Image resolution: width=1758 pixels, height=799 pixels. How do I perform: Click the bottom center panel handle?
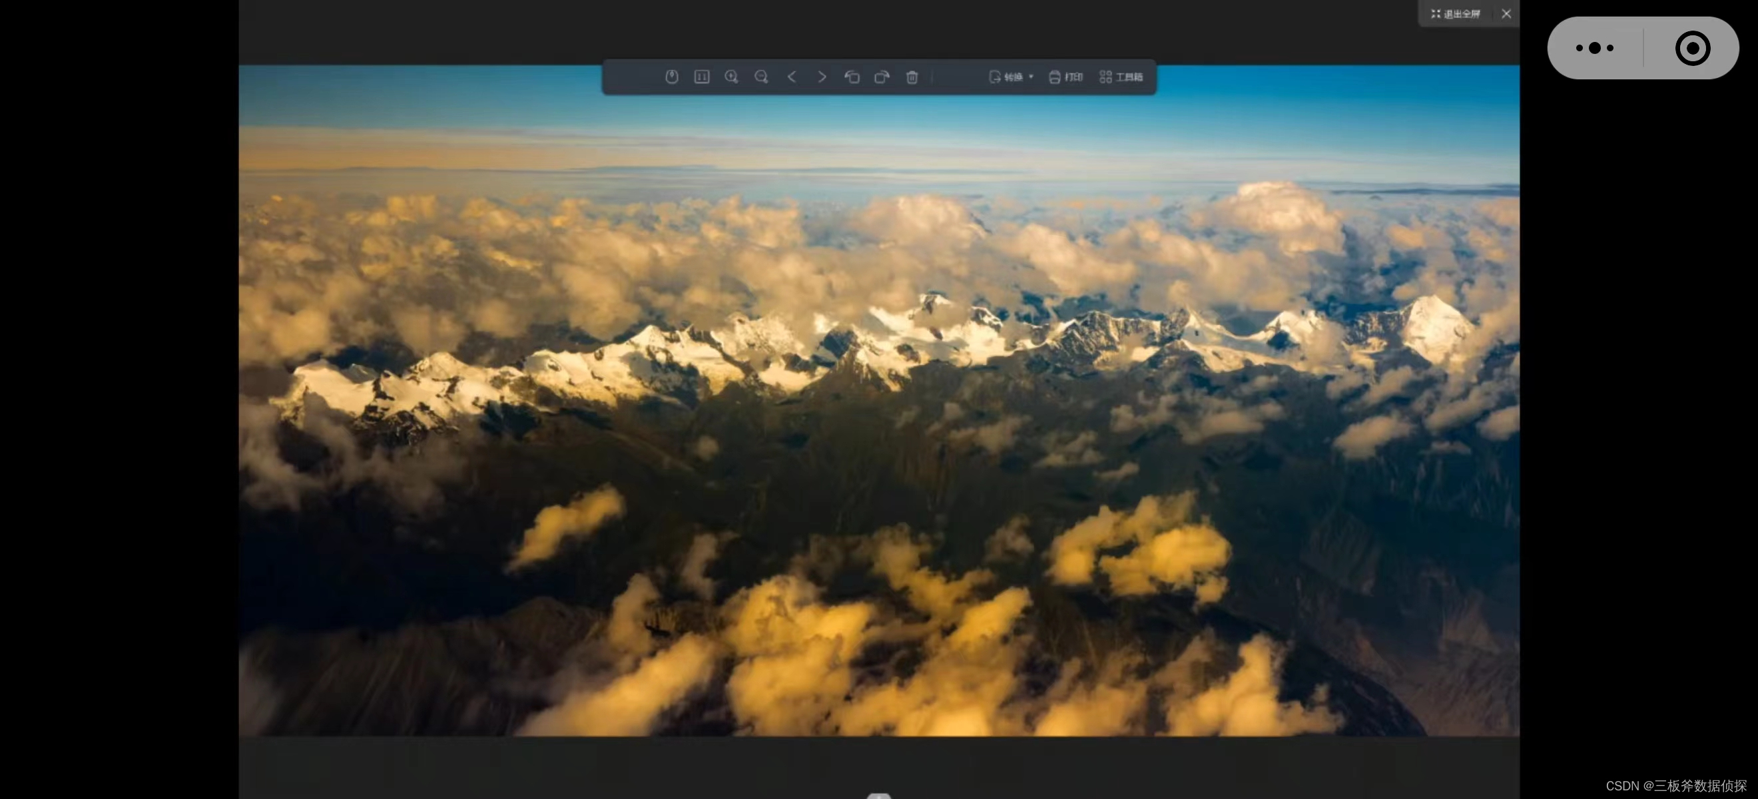click(879, 795)
